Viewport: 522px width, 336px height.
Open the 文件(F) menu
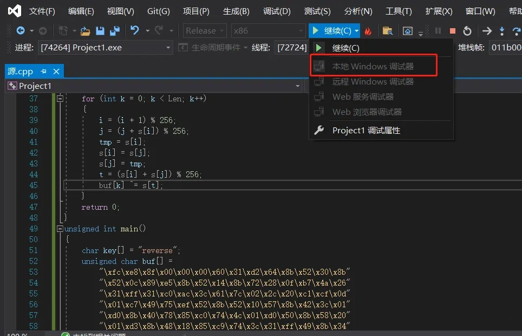(x=42, y=11)
